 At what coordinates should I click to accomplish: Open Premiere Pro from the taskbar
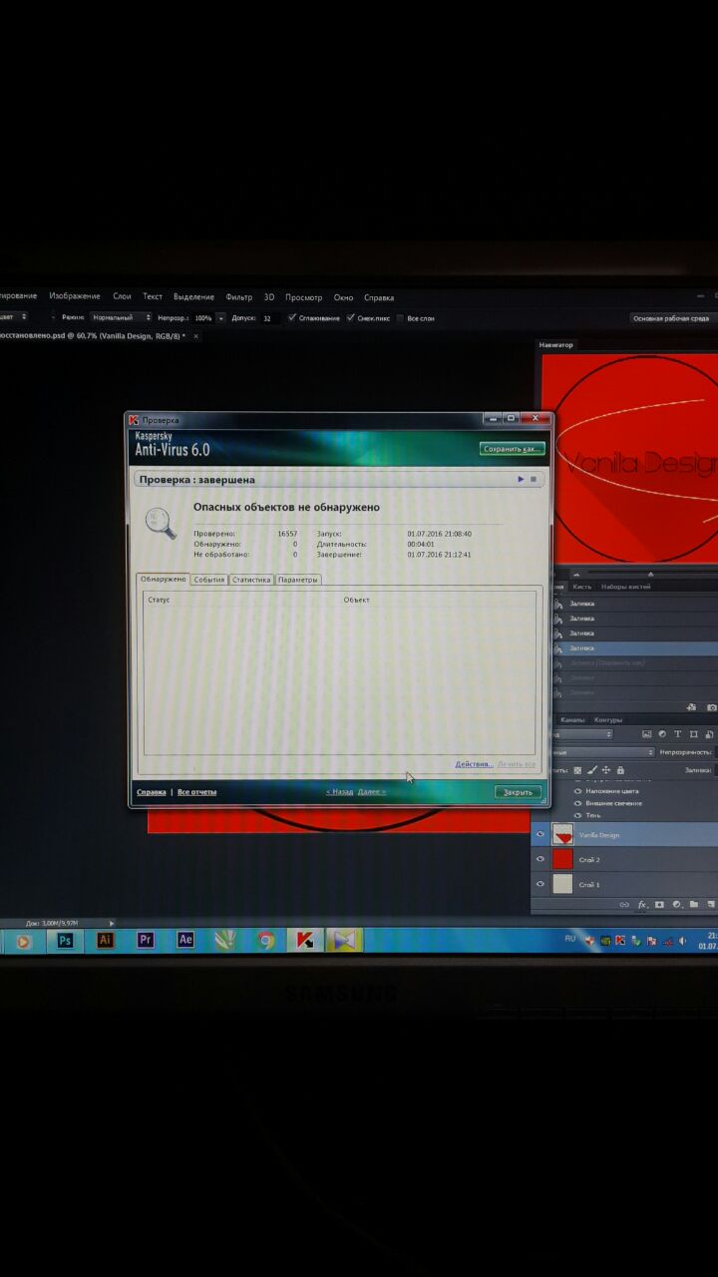tap(146, 940)
